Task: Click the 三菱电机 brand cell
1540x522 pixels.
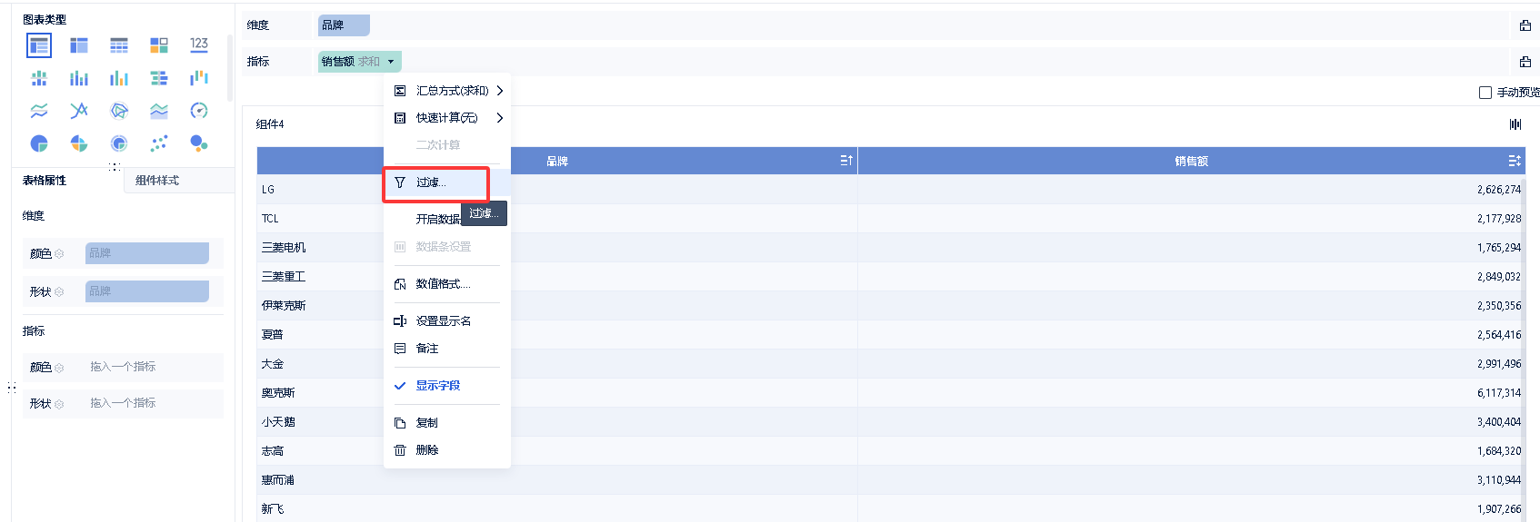Action: pos(284,248)
